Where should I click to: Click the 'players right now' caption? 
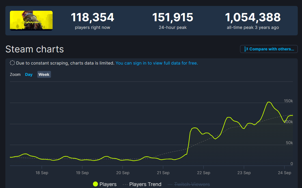pyautogui.click(x=92, y=27)
